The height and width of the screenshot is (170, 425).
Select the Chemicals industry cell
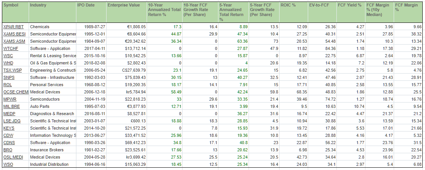pyautogui.click(x=52, y=27)
